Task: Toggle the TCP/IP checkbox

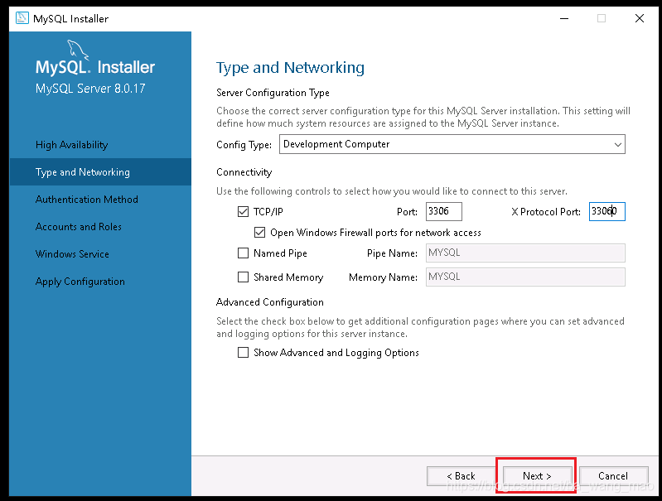Action: tap(244, 211)
